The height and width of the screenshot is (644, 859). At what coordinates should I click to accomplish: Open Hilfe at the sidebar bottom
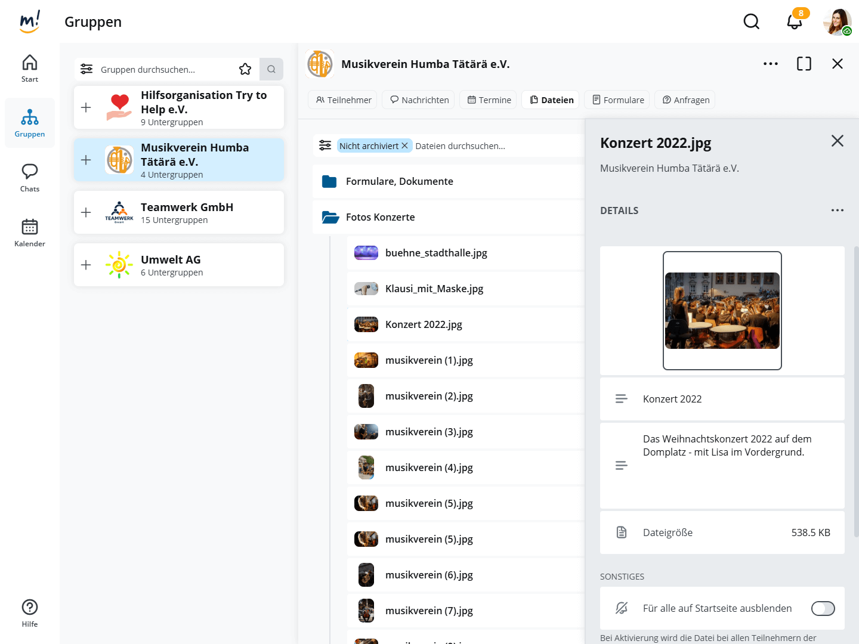pyautogui.click(x=30, y=613)
